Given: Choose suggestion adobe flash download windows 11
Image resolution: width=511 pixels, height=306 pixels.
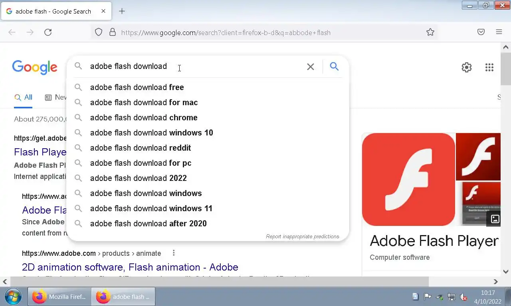Looking at the screenshot, I should (208, 208).
